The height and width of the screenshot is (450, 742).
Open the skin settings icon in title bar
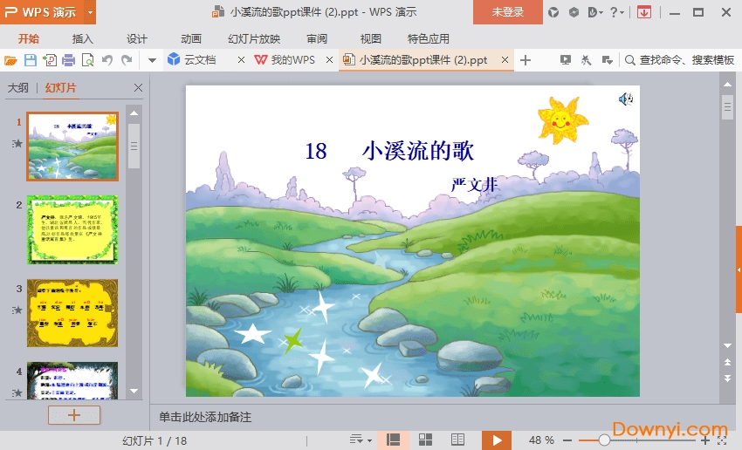pyautogui.click(x=553, y=12)
